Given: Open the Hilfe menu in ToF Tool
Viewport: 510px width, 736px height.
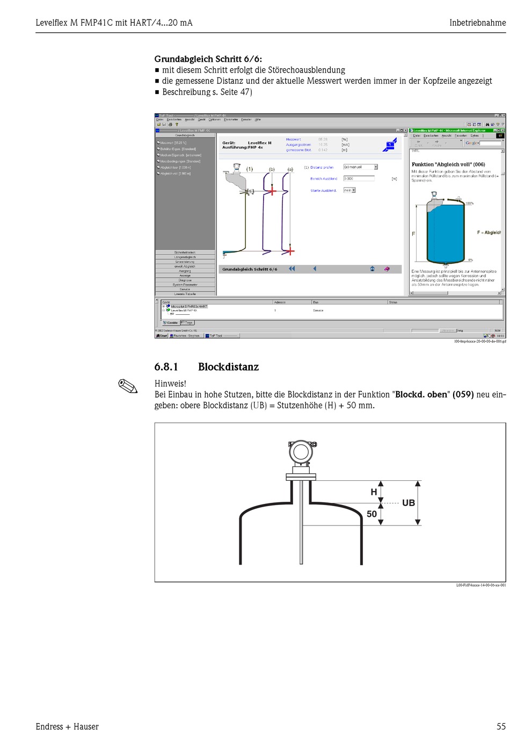Looking at the screenshot, I should (258, 119).
